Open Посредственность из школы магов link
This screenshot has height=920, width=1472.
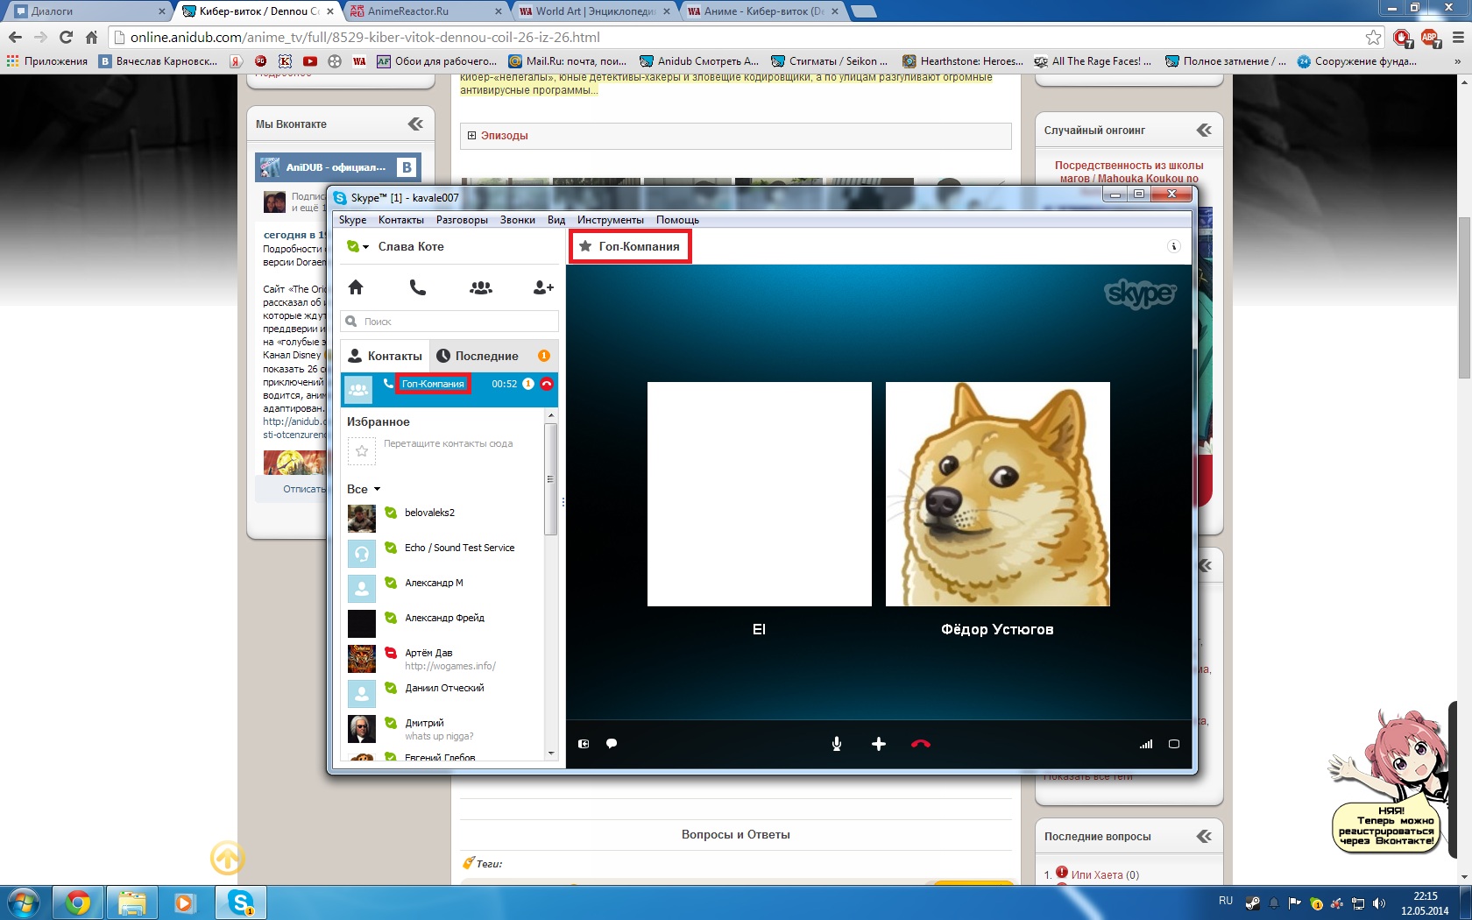pos(1129,172)
